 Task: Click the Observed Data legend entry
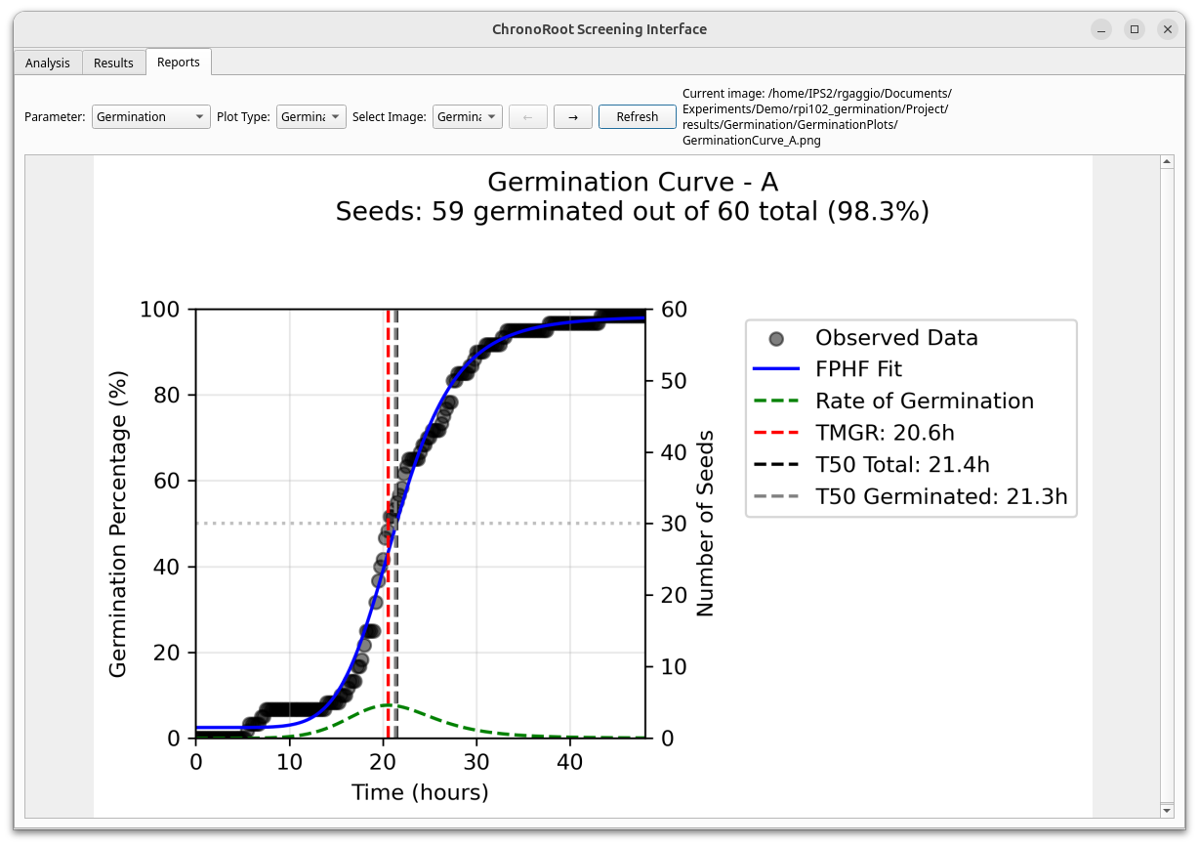895,337
